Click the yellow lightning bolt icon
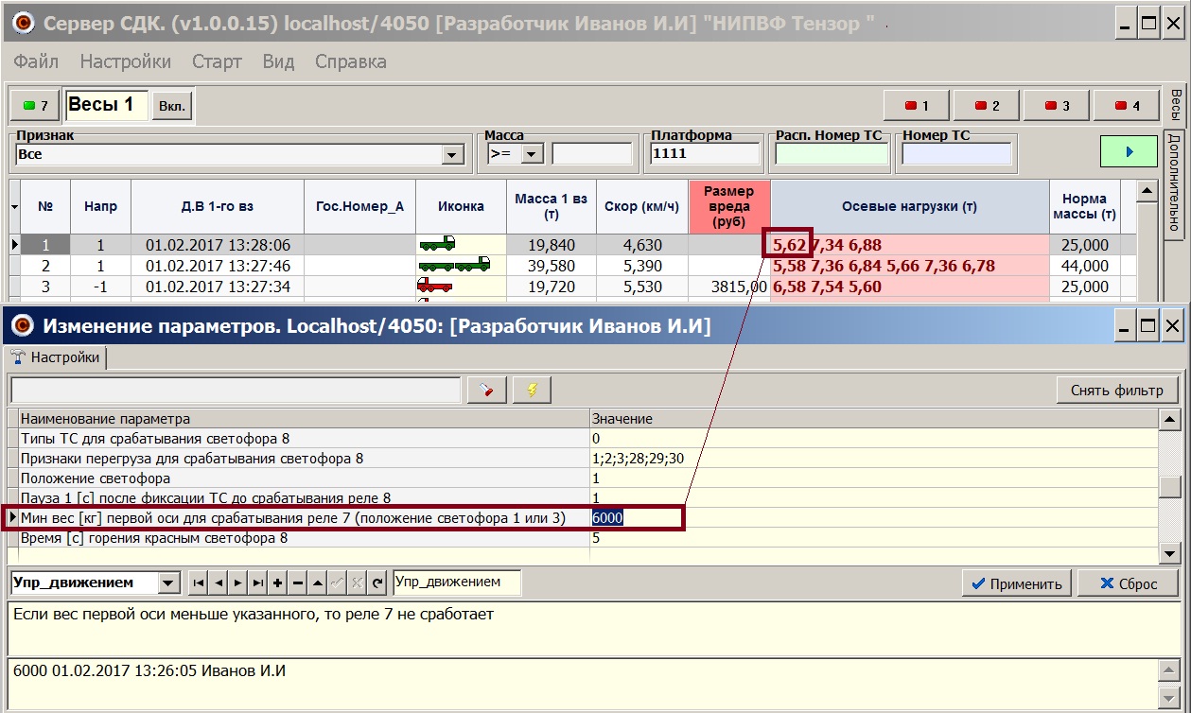Image resolution: width=1191 pixels, height=713 pixels. [x=532, y=390]
